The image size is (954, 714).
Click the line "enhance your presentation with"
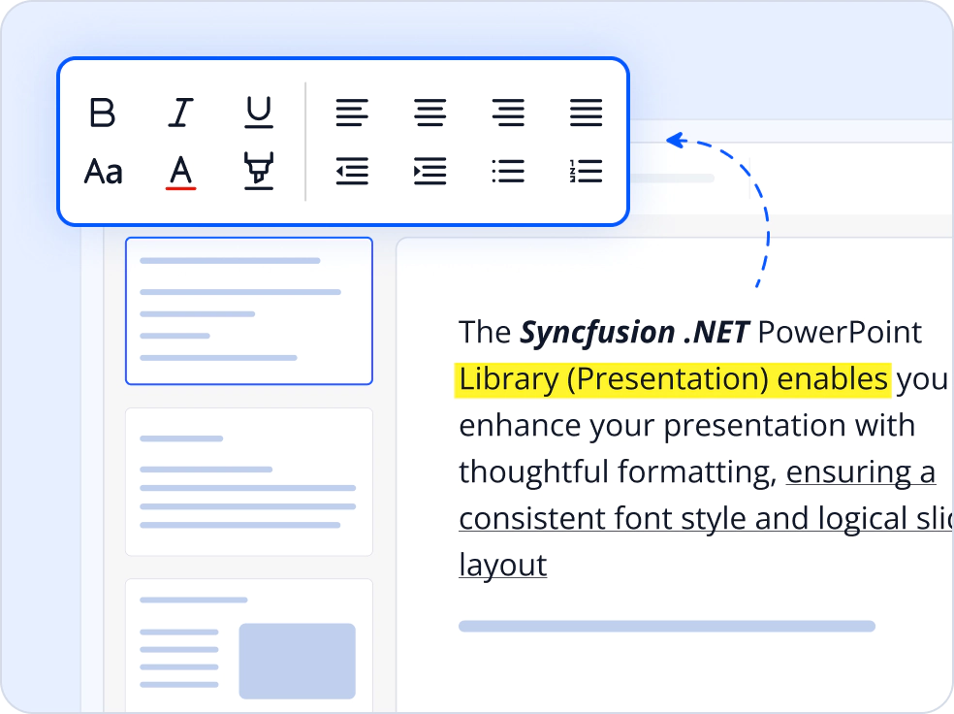[687, 426]
